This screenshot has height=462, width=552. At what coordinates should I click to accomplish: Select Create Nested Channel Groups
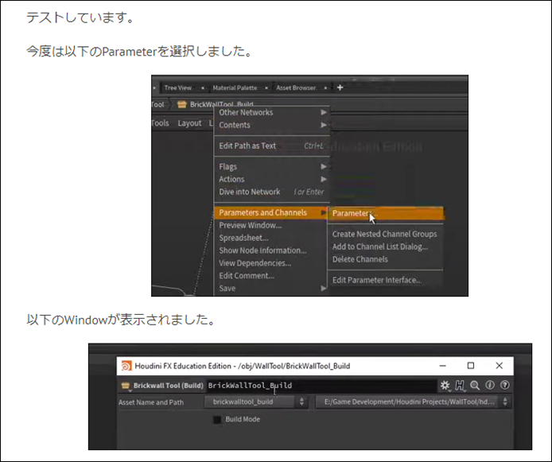[384, 234]
